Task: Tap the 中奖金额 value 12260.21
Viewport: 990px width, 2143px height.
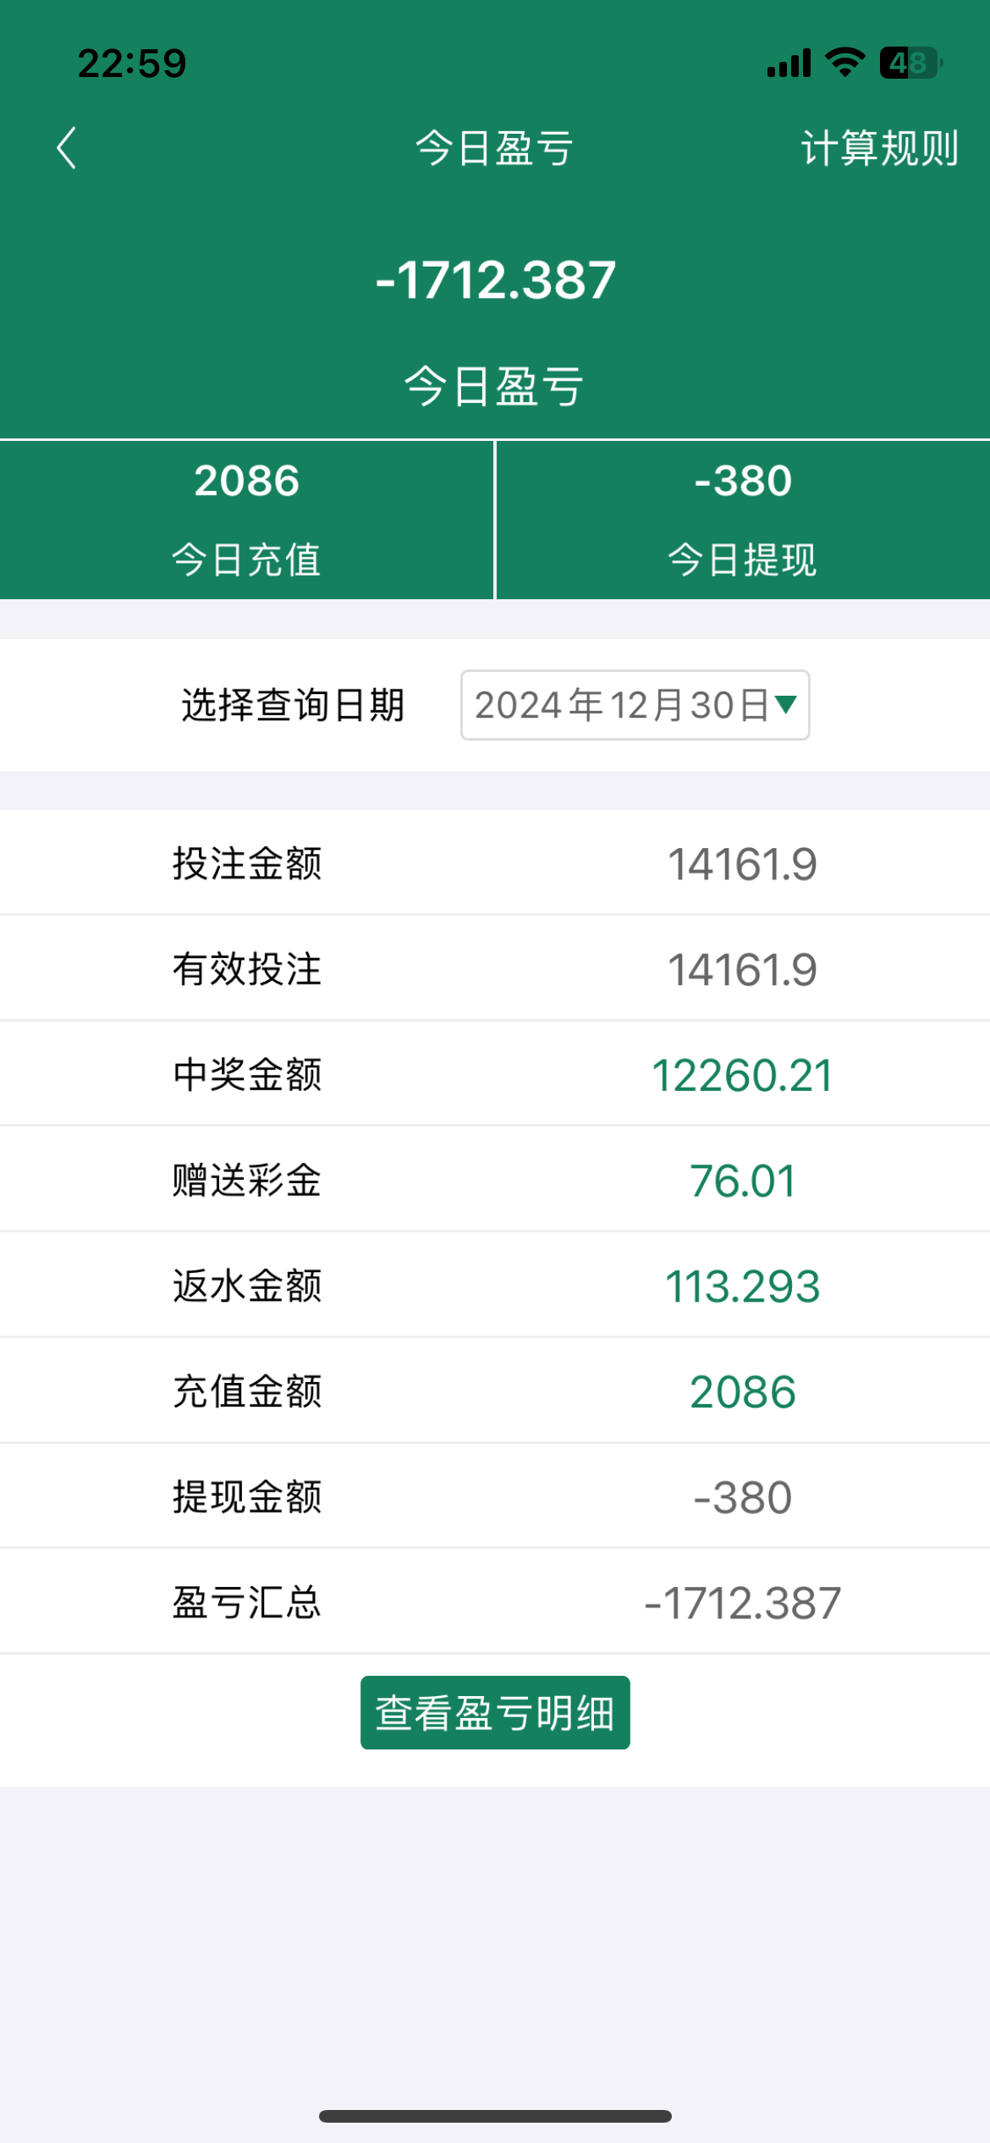Action: pos(742,1075)
